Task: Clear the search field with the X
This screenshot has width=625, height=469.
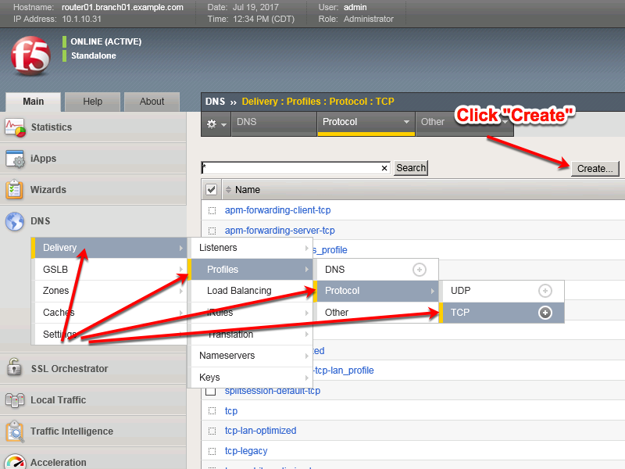Action: click(x=384, y=168)
